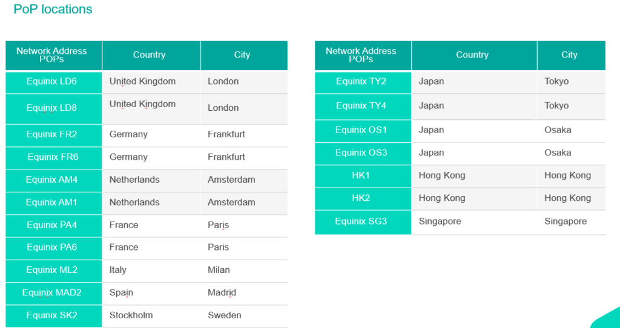Select the Equinix SK2 cell
620x328 pixels.
54,316
